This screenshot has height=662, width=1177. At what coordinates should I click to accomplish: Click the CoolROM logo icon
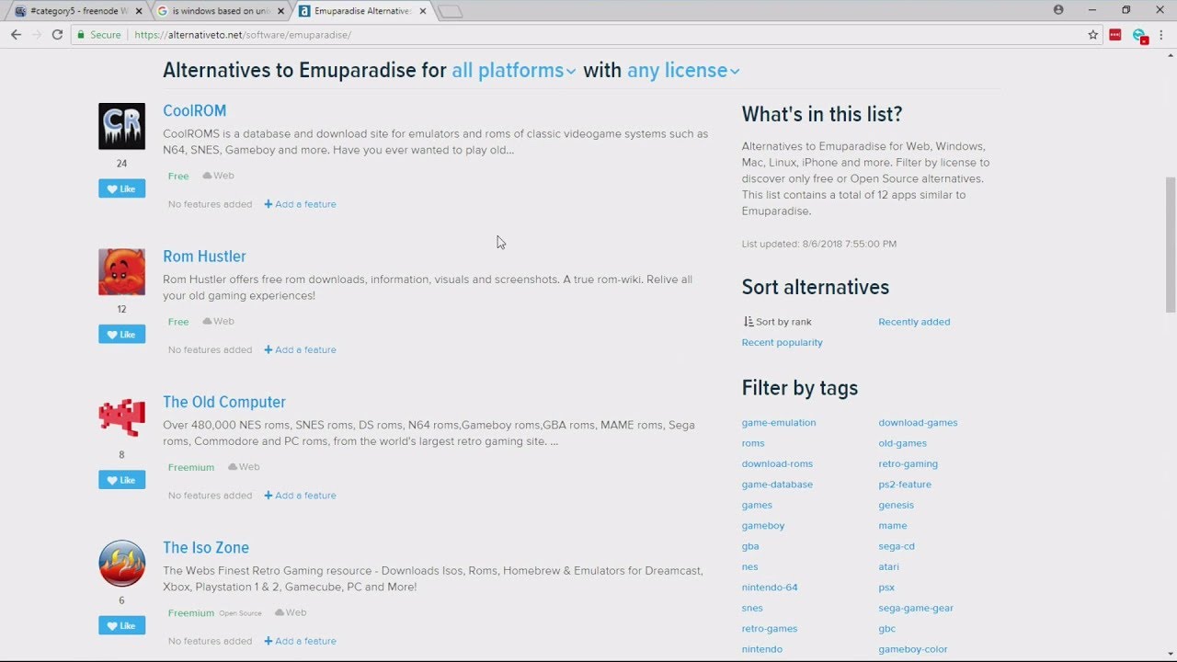pyautogui.click(x=121, y=126)
